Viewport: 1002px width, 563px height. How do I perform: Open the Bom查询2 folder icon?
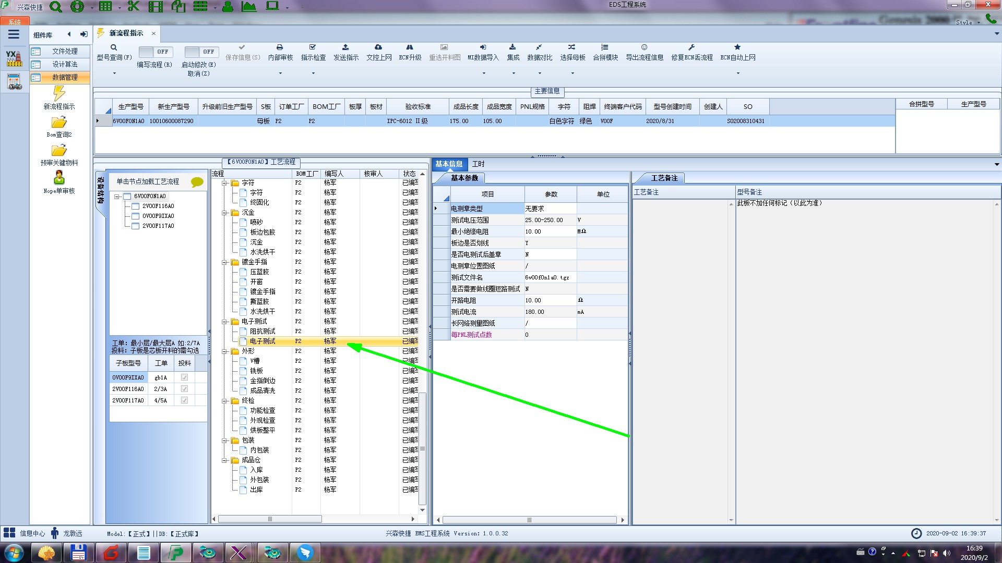tap(59, 123)
